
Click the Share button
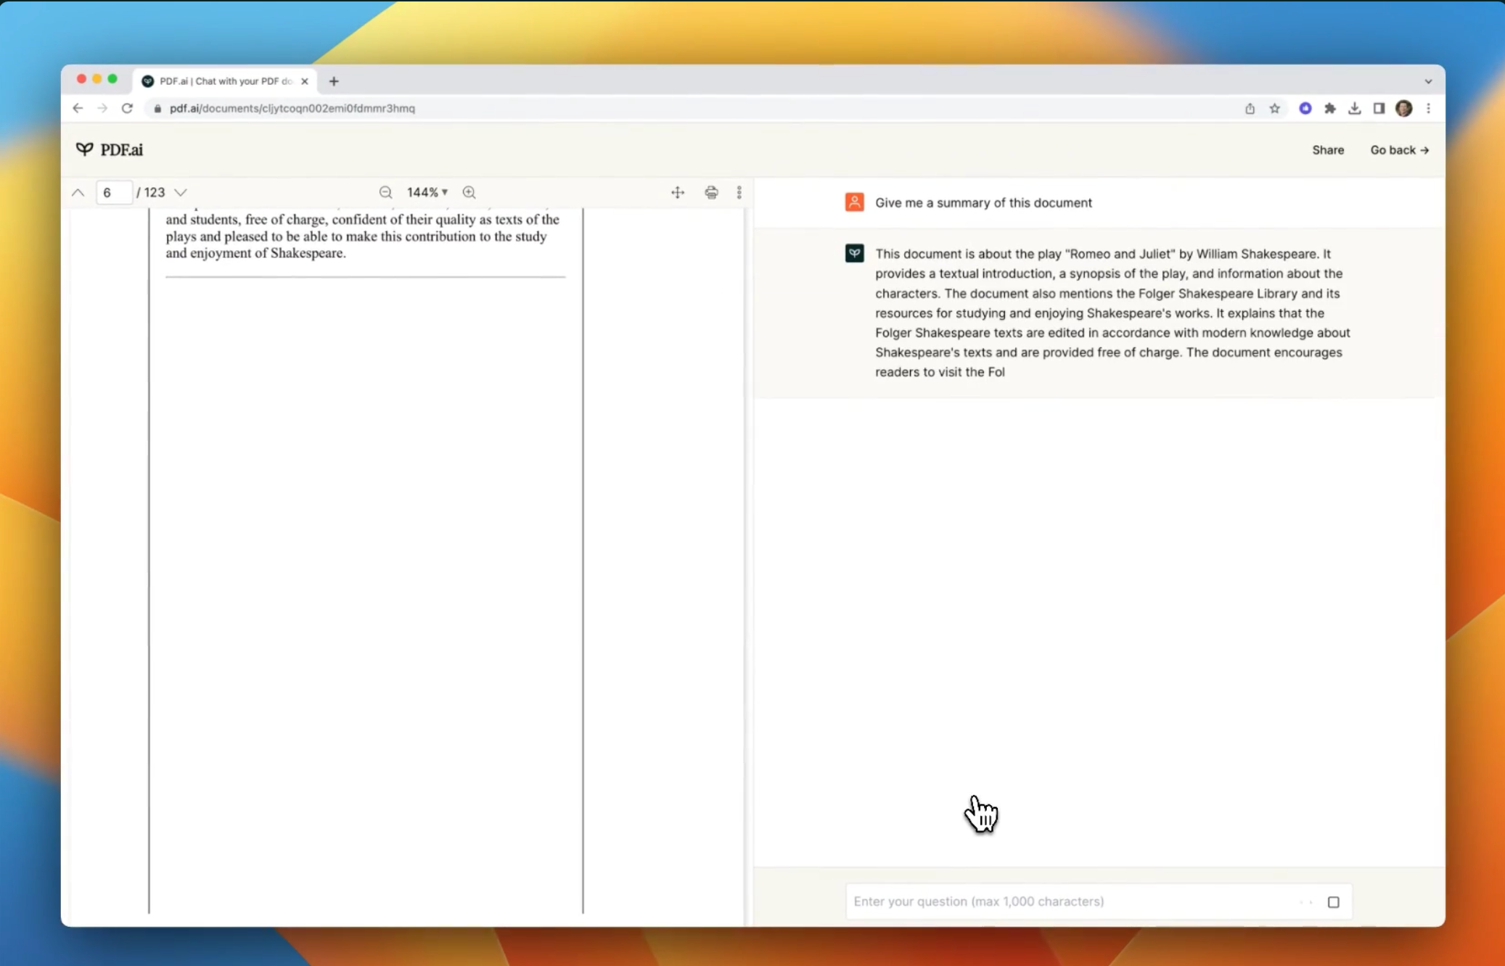click(1327, 150)
